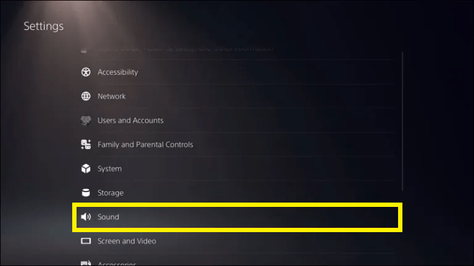Select the highlighted Sound option
Viewport: 474px width, 266px height.
click(x=237, y=217)
